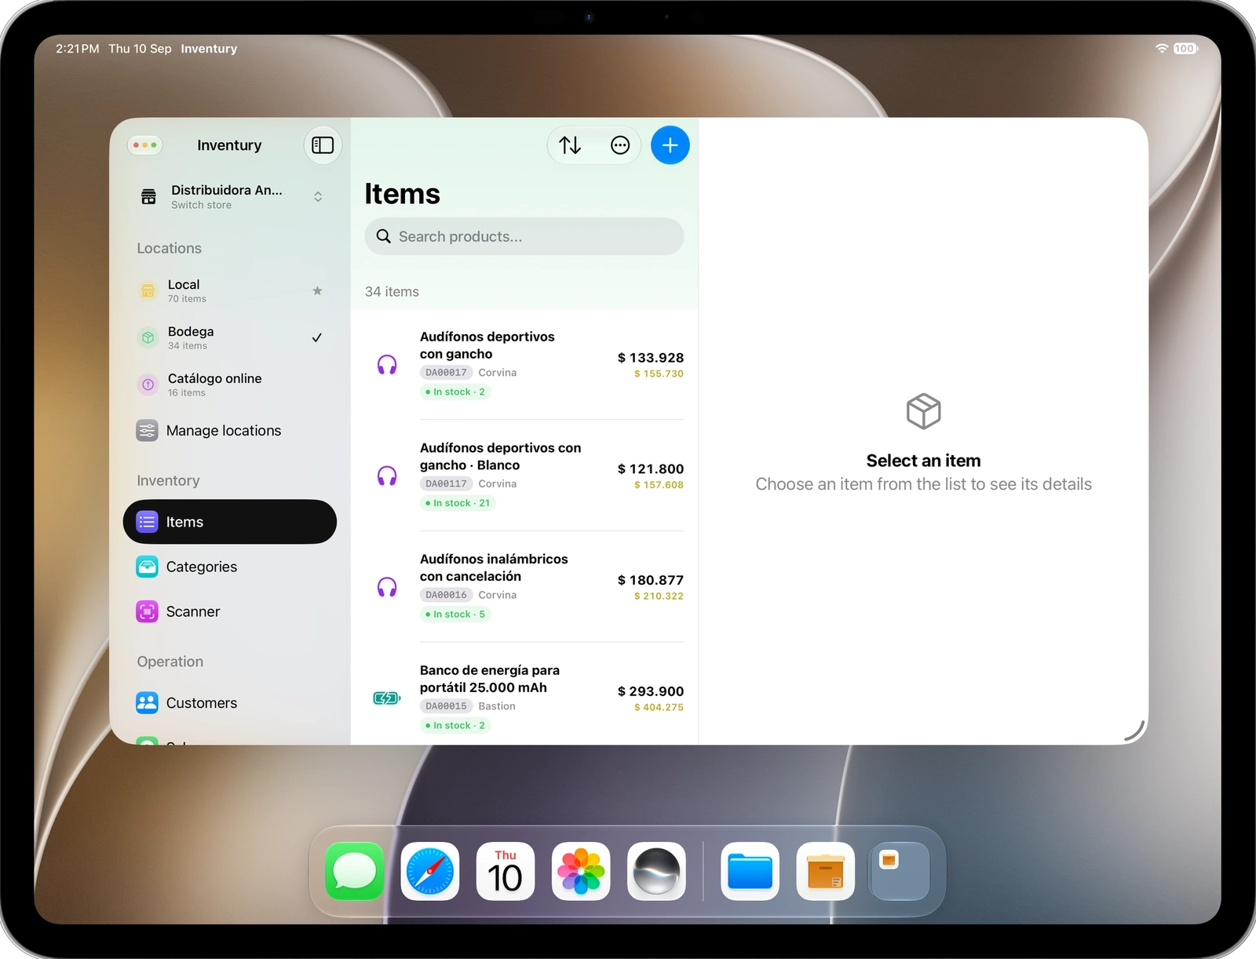Open the Customers section
Screen dimensions: 1256x959
(230, 703)
